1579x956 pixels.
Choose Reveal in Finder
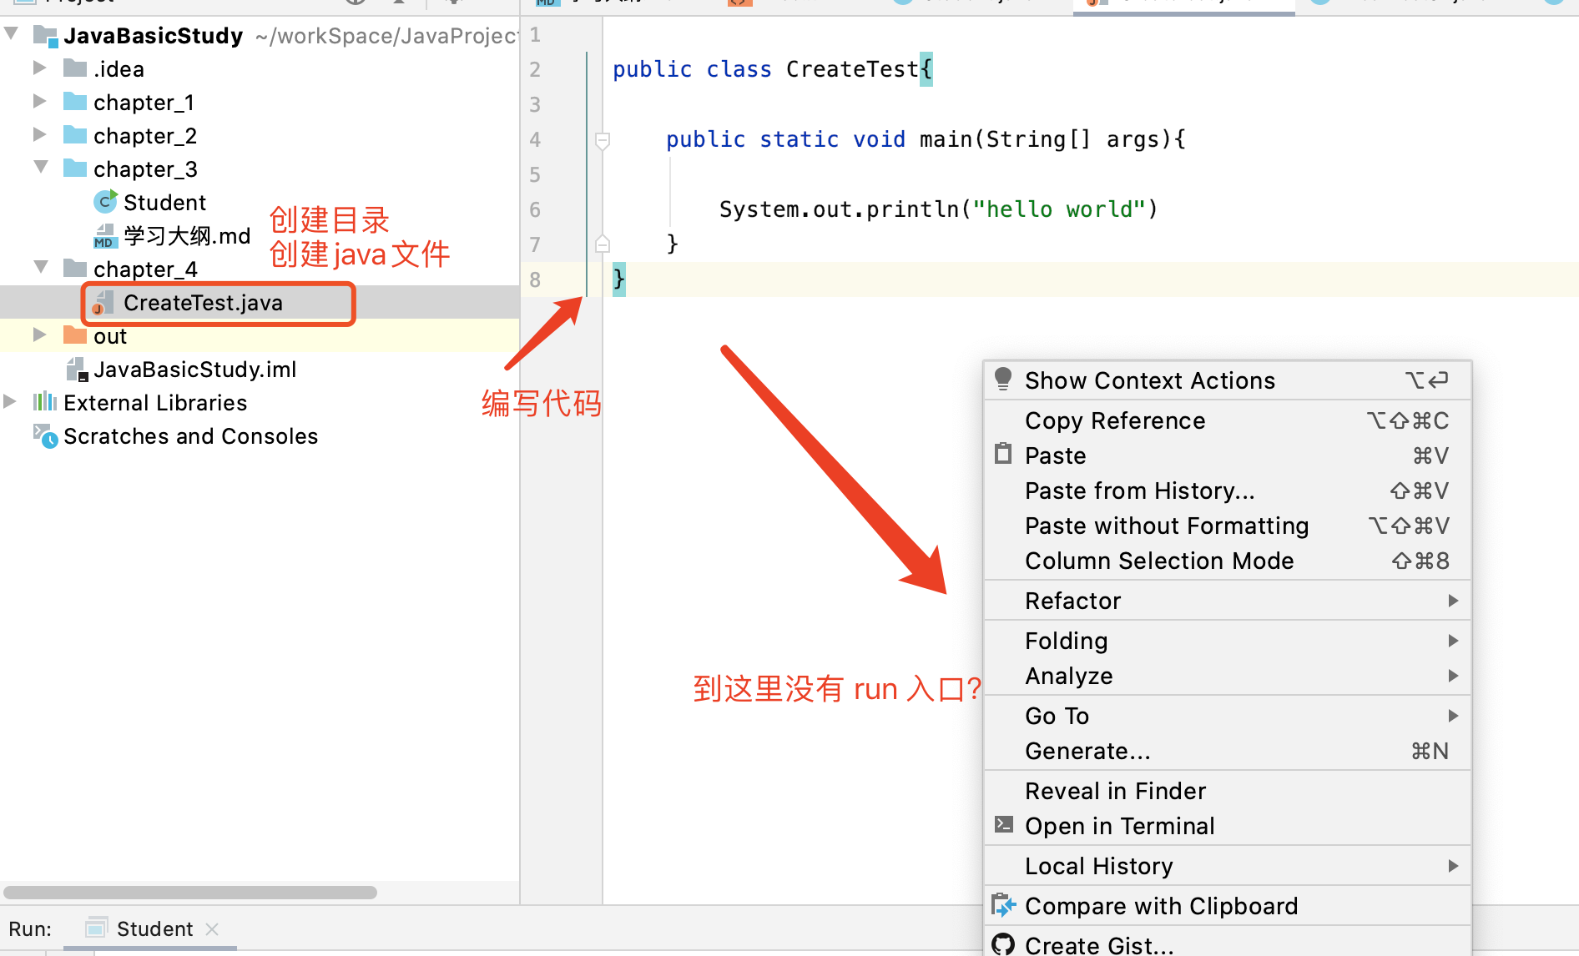pyautogui.click(x=1227, y=791)
